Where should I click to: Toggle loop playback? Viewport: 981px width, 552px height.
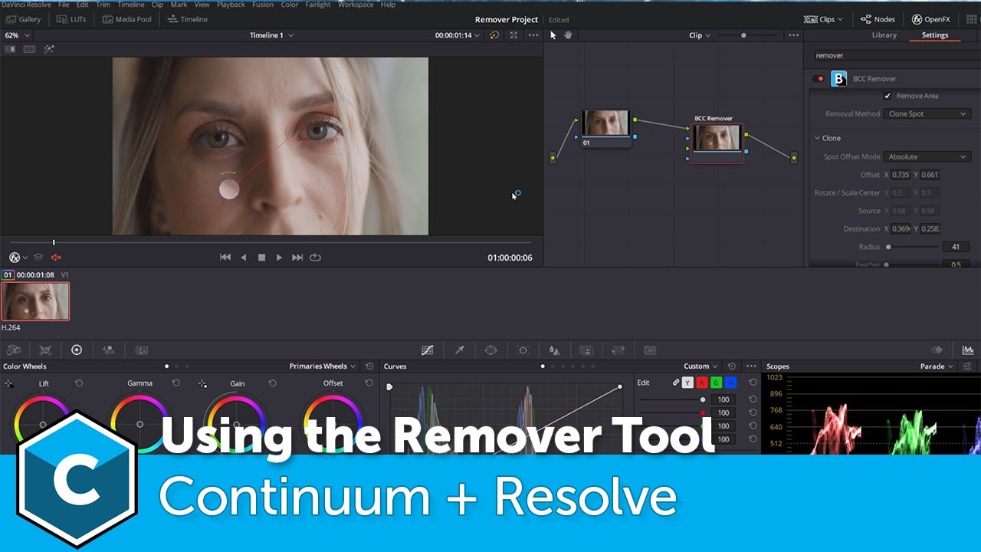315,258
